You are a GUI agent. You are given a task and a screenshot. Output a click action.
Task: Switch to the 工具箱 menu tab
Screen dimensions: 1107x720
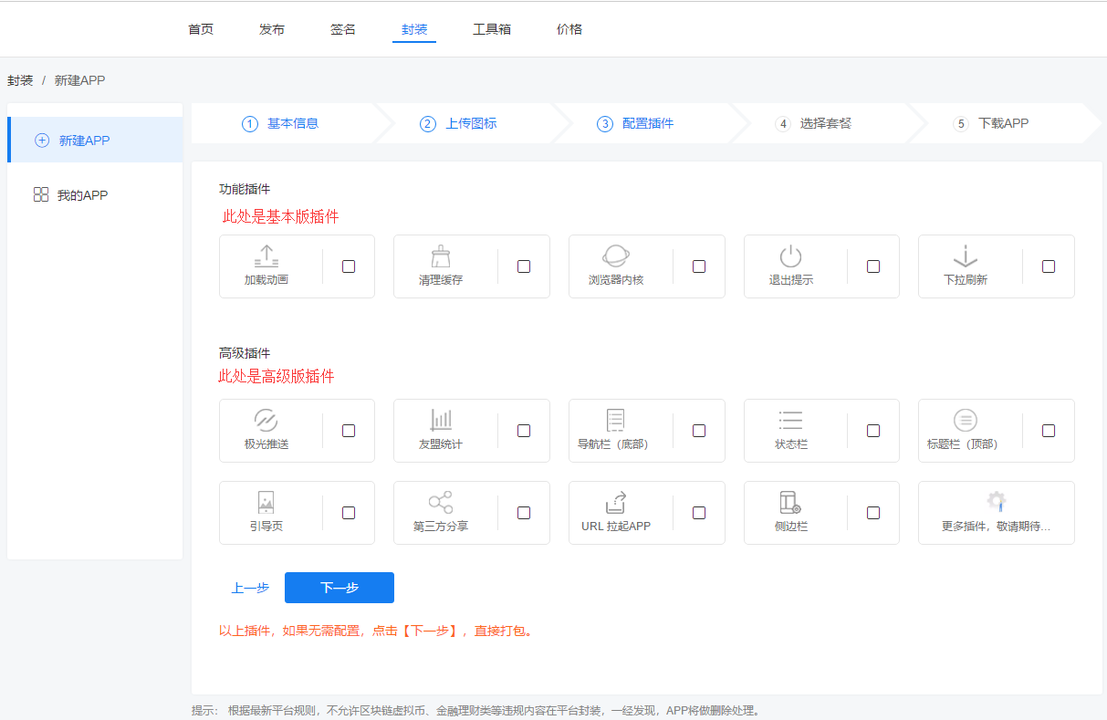coord(492,29)
